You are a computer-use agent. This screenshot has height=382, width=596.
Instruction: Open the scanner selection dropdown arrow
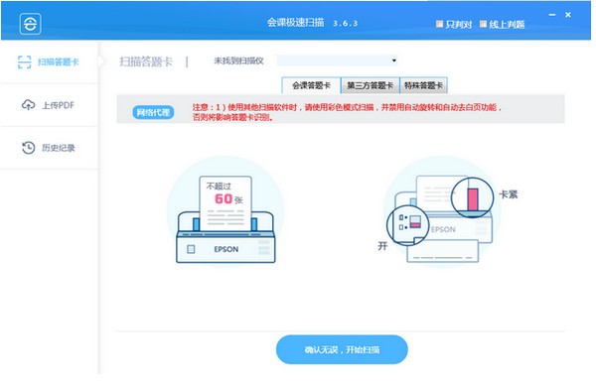click(394, 61)
